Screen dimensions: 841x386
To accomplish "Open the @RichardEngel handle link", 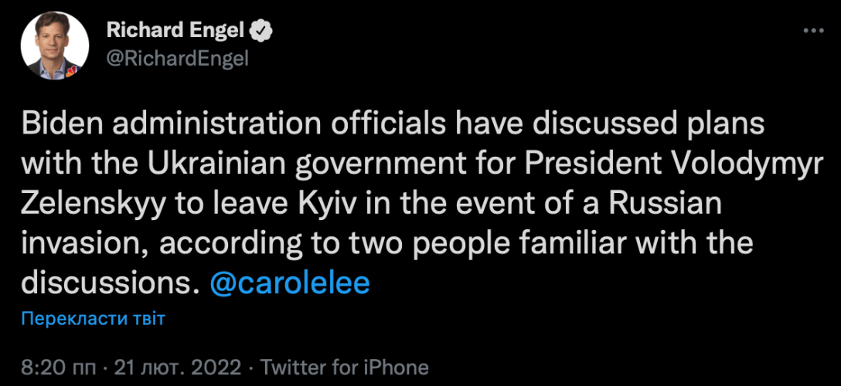I will (x=177, y=59).
